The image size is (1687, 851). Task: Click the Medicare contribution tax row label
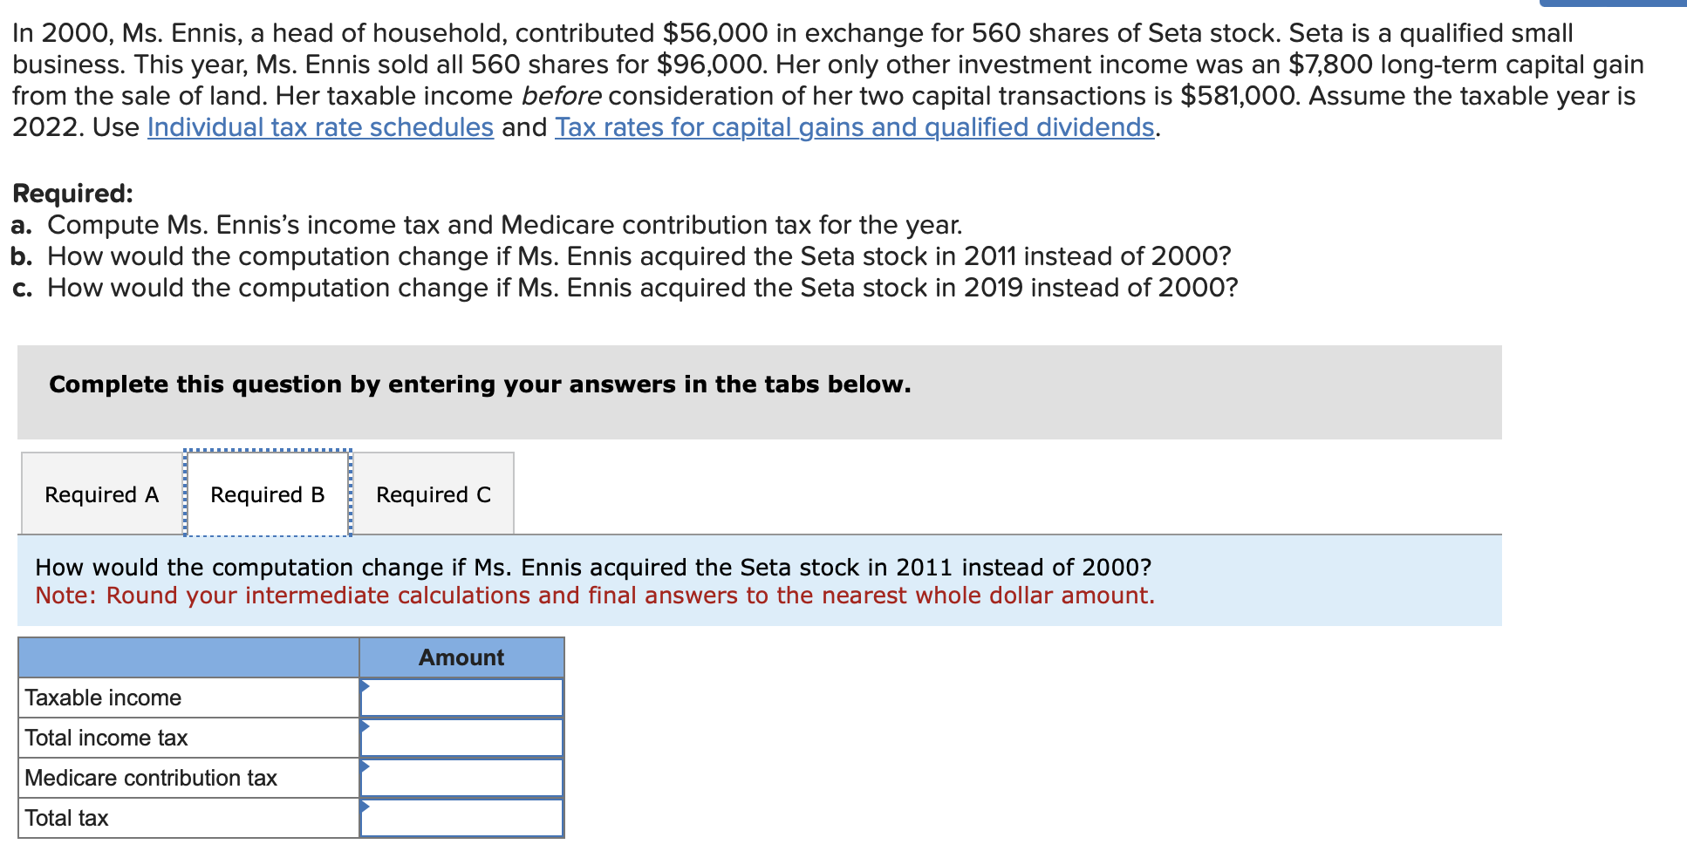pos(151,778)
